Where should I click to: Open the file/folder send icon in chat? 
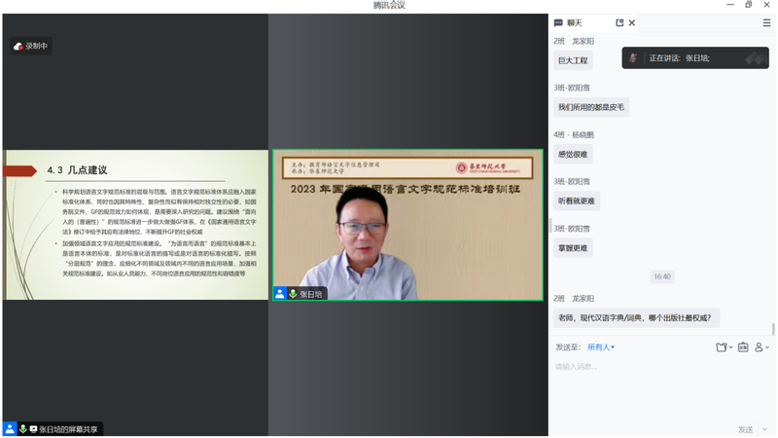[x=721, y=347]
